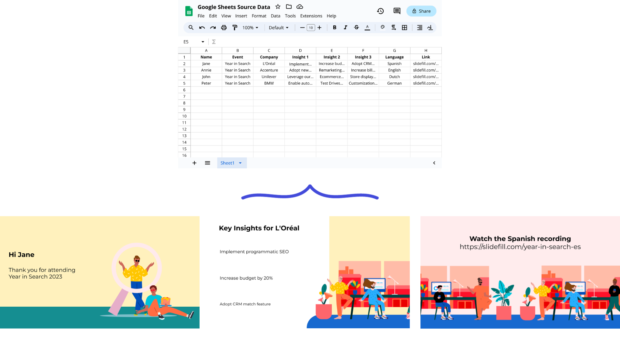
Task: Open the Format menu
Action: click(258, 16)
